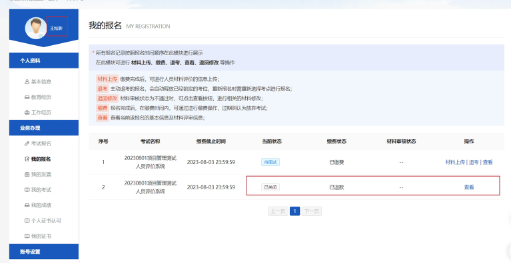The height and width of the screenshot is (263, 511).
Task: Click the red 材料上传 label in notes
Action: (x=107, y=79)
